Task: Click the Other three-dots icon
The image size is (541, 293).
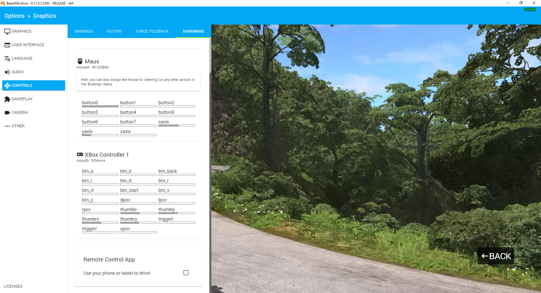Action: 7,126
